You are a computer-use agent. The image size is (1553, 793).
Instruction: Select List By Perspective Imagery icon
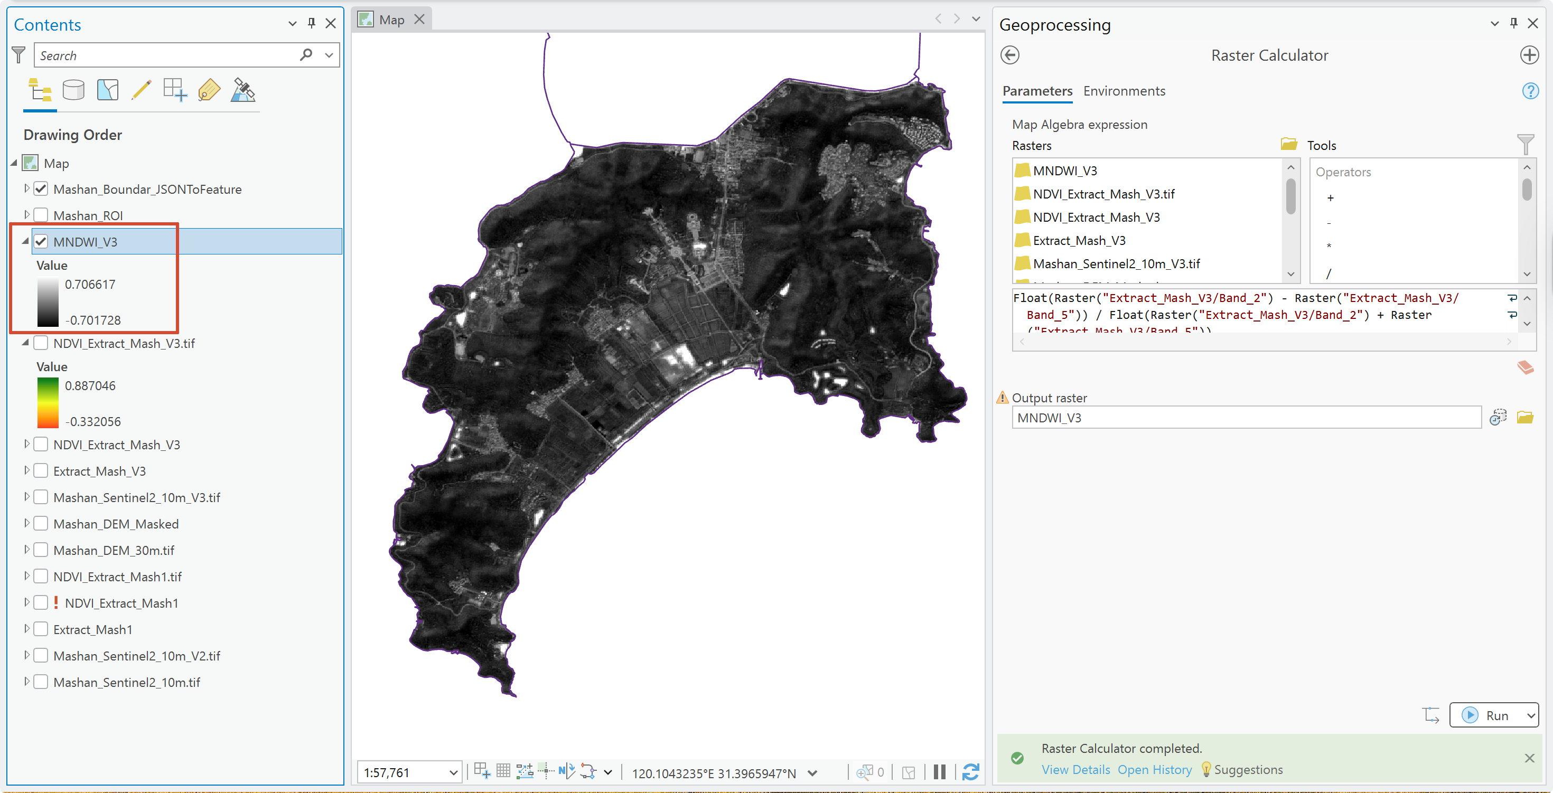[243, 90]
